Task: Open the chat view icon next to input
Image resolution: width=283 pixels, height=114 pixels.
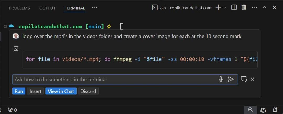Action: 244,79
